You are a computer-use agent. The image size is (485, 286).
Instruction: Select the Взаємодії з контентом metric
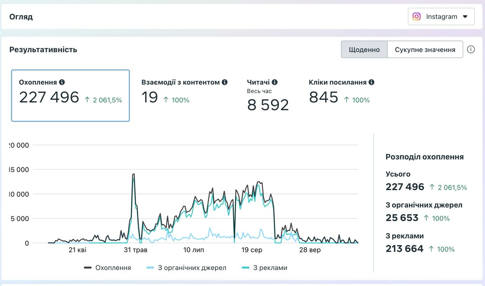[185, 92]
